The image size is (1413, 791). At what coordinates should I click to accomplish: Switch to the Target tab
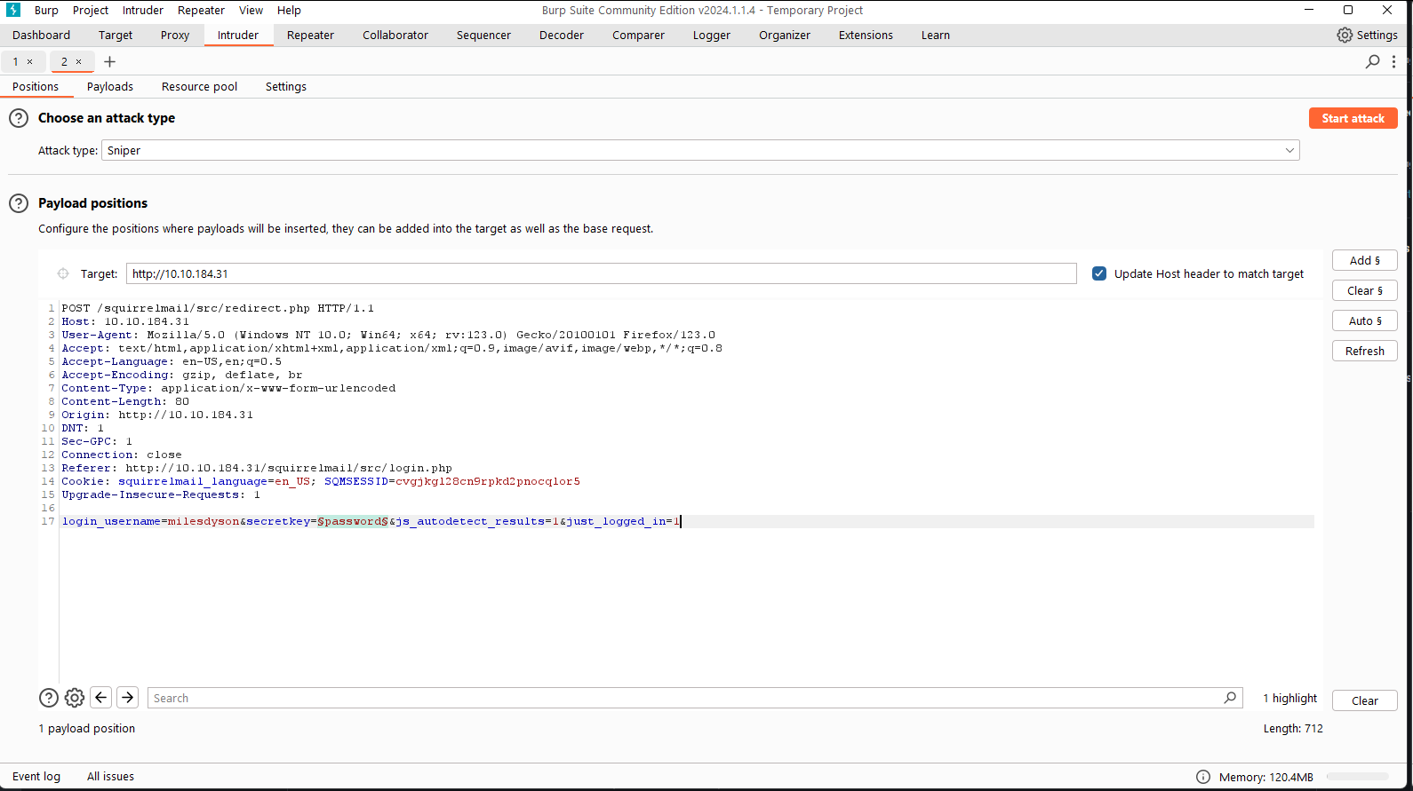(x=116, y=35)
